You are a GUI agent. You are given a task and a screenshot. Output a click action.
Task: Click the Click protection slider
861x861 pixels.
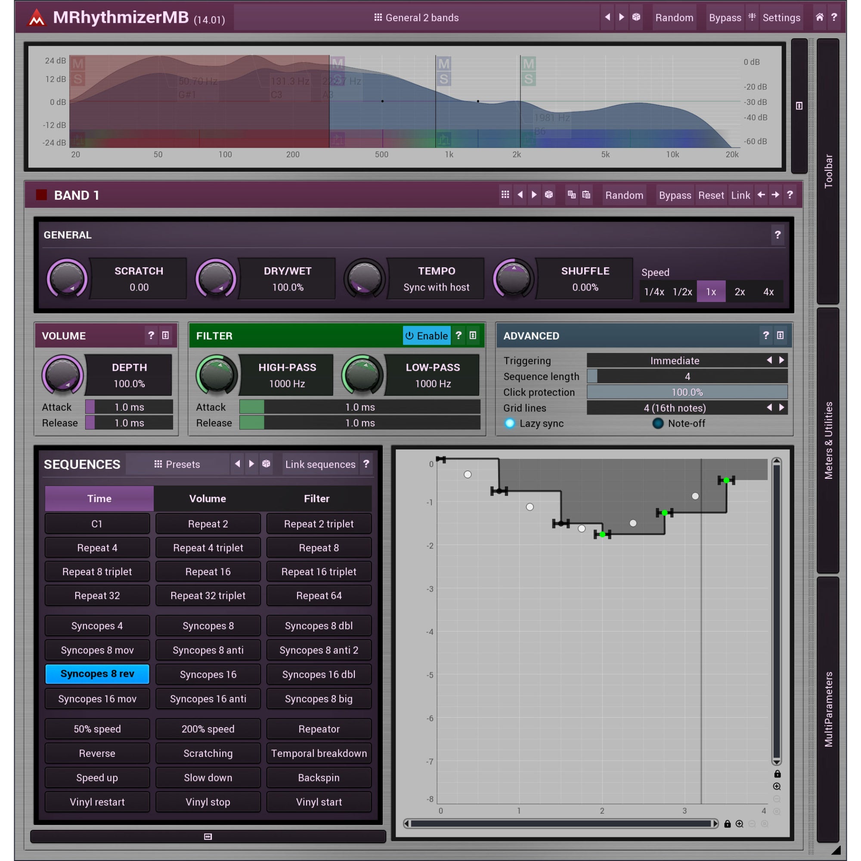tap(687, 392)
